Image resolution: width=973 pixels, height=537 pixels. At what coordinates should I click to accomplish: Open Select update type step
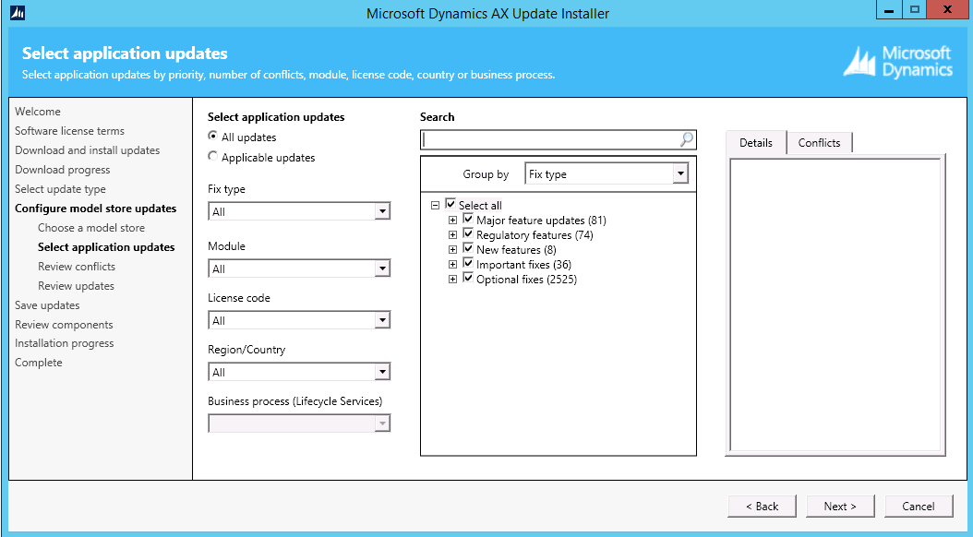click(60, 189)
